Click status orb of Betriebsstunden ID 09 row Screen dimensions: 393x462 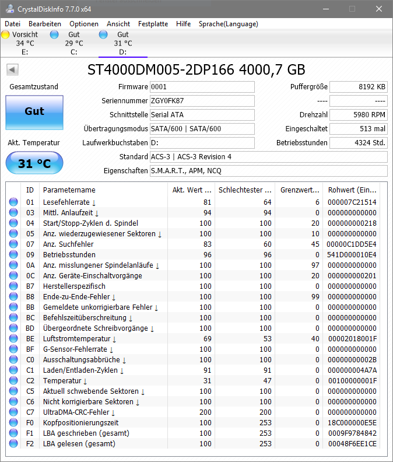[x=13, y=254]
